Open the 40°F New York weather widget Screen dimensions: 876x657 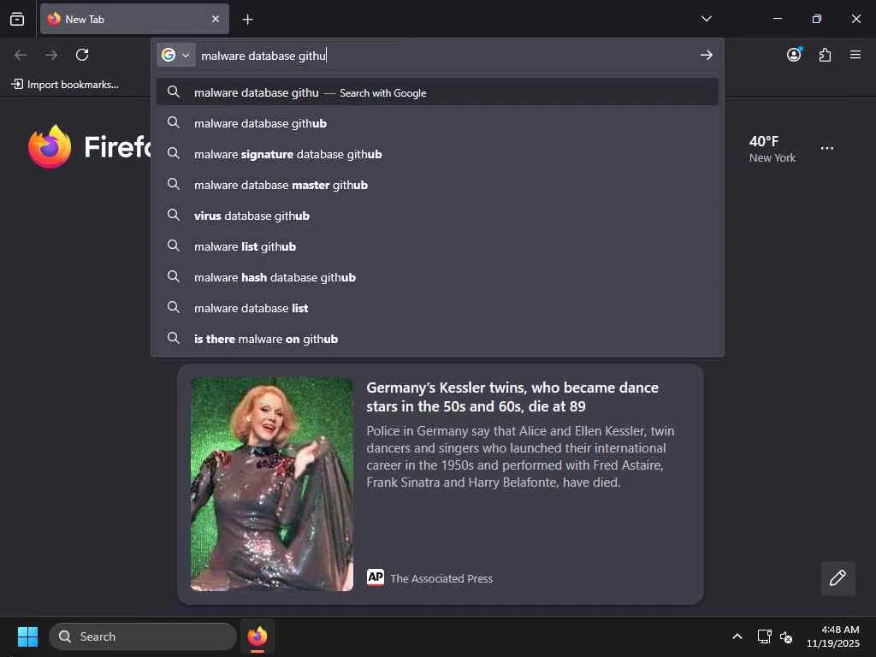coord(772,149)
